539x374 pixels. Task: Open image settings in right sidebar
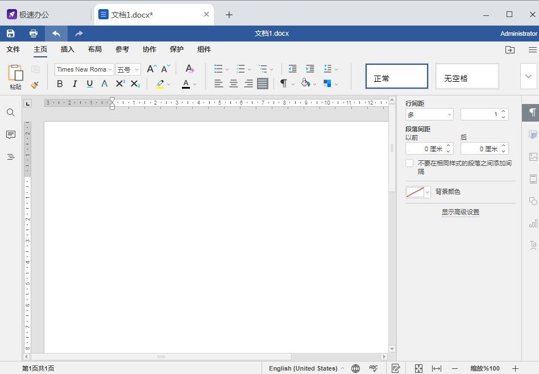coord(533,157)
